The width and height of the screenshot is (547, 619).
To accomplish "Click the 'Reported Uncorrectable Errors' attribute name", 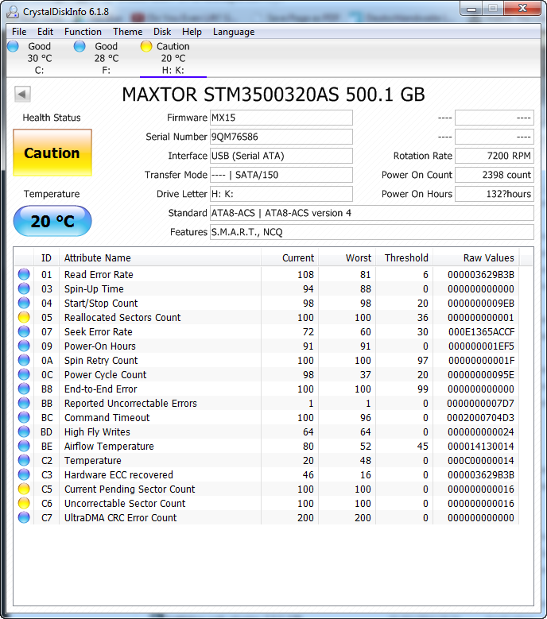I will (130, 403).
